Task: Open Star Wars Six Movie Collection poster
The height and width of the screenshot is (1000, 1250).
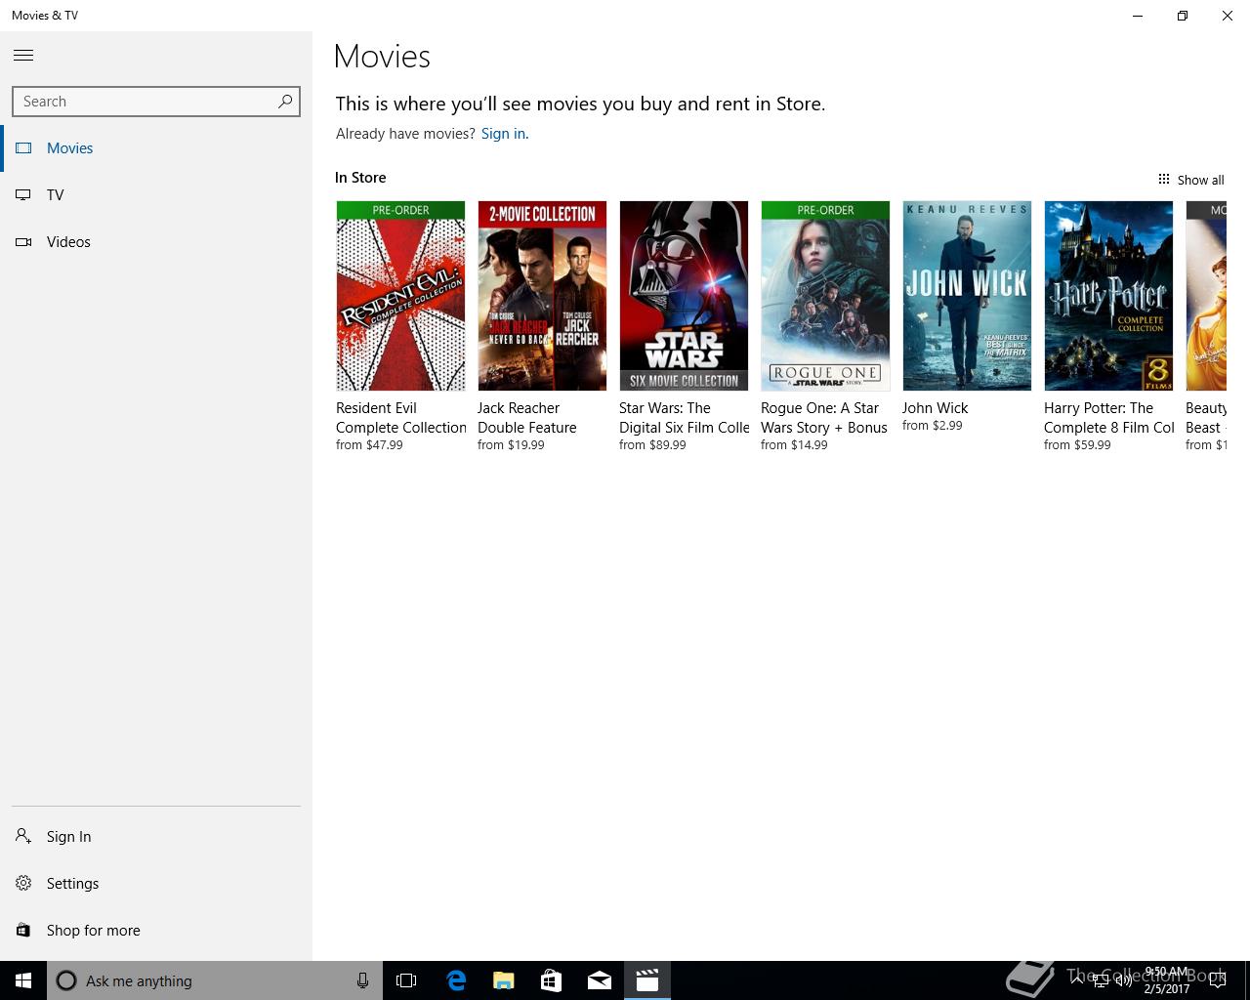Action: [x=684, y=296]
